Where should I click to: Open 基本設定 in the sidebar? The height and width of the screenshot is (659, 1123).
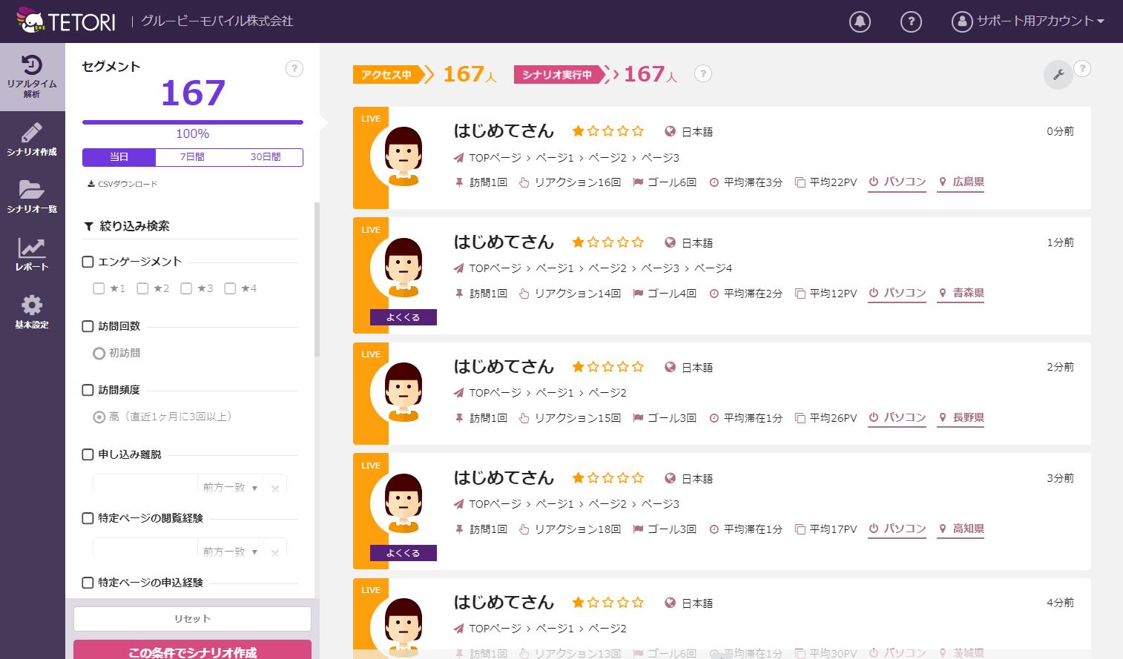coord(32,312)
